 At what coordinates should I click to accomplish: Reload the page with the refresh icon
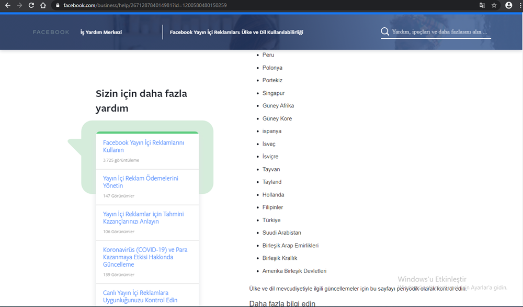click(x=31, y=5)
